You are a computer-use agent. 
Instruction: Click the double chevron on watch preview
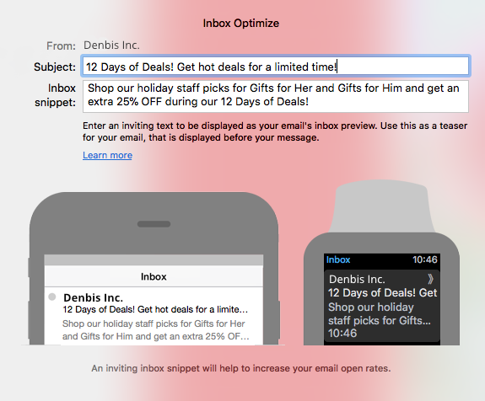[430, 280]
